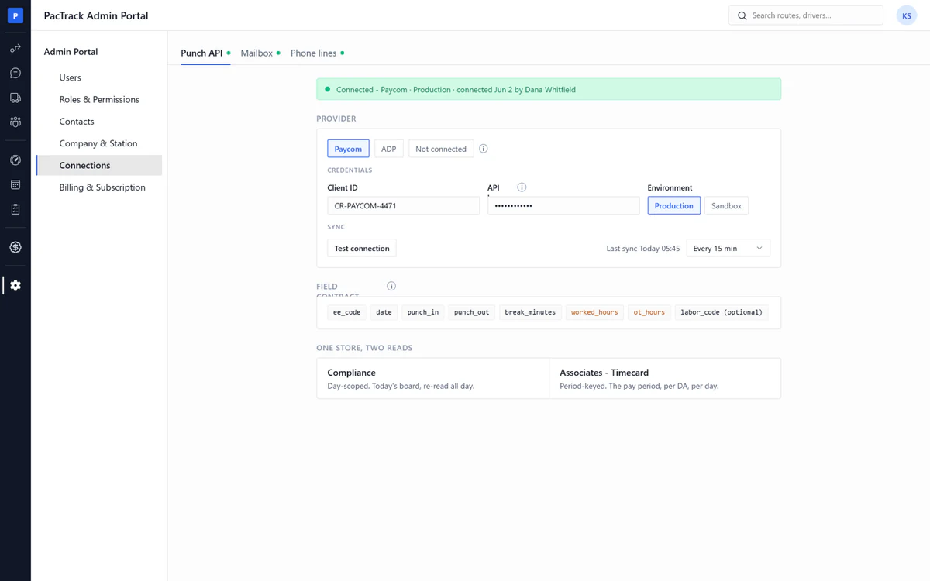Open the KS user avatar
The height and width of the screenshot is (581, 930).
pos(907,15)
